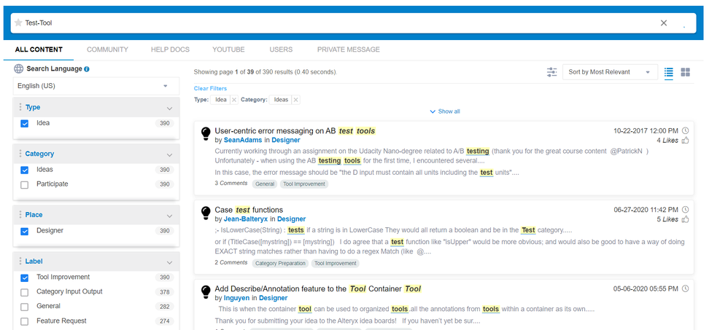Switch to grid view layout
This screenshot has width=728, height=330.
pos(685,72)
